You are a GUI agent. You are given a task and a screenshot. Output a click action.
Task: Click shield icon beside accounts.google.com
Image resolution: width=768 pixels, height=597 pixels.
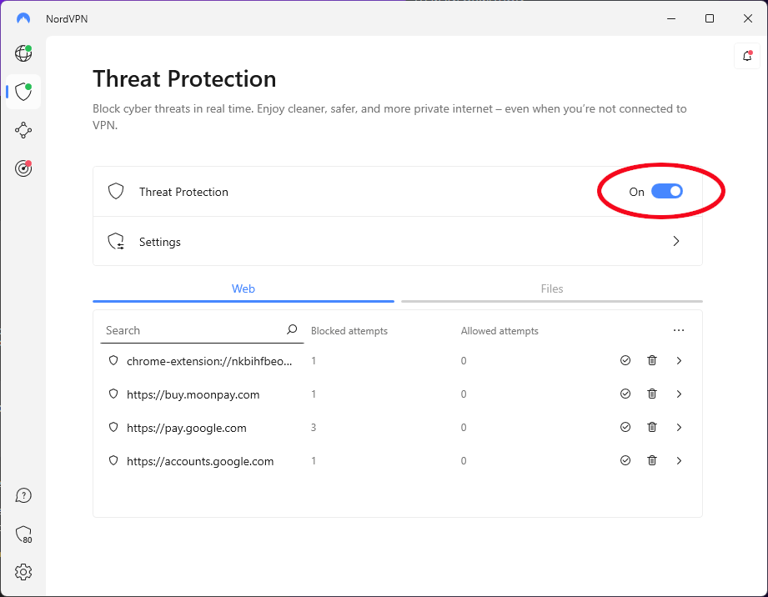pyautogui.click(x=113, y=460)
